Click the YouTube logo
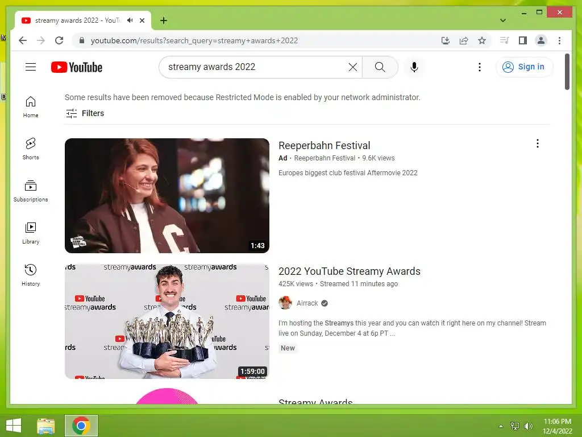The width and height of the screenshot is (582, 437). [x=77, y=67]
